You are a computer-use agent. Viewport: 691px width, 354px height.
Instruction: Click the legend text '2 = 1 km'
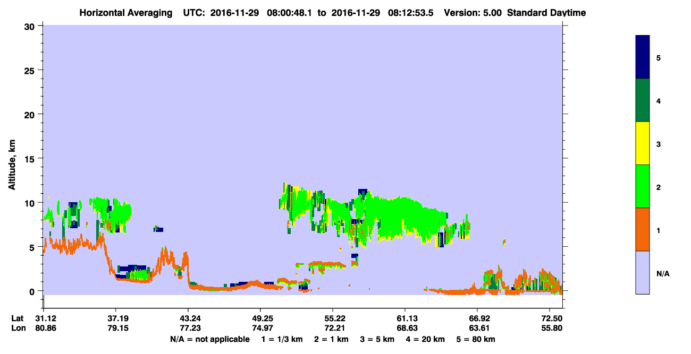(331, 339)
